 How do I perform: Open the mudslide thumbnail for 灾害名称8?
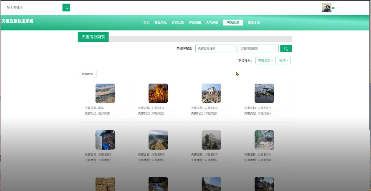click(264, 140)
